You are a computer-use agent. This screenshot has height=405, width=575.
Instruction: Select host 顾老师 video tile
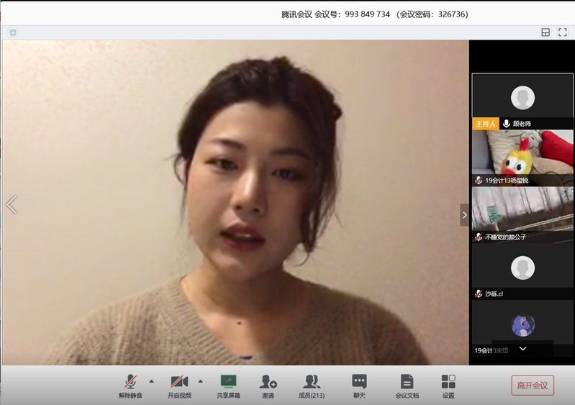coord(522,99)
